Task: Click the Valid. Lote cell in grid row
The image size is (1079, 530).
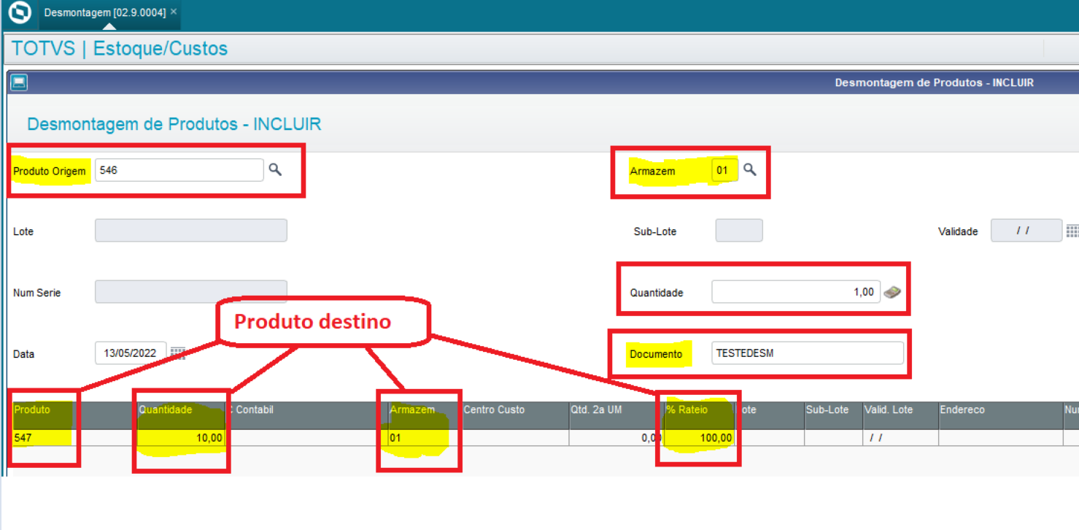Action: pos(900,437)
